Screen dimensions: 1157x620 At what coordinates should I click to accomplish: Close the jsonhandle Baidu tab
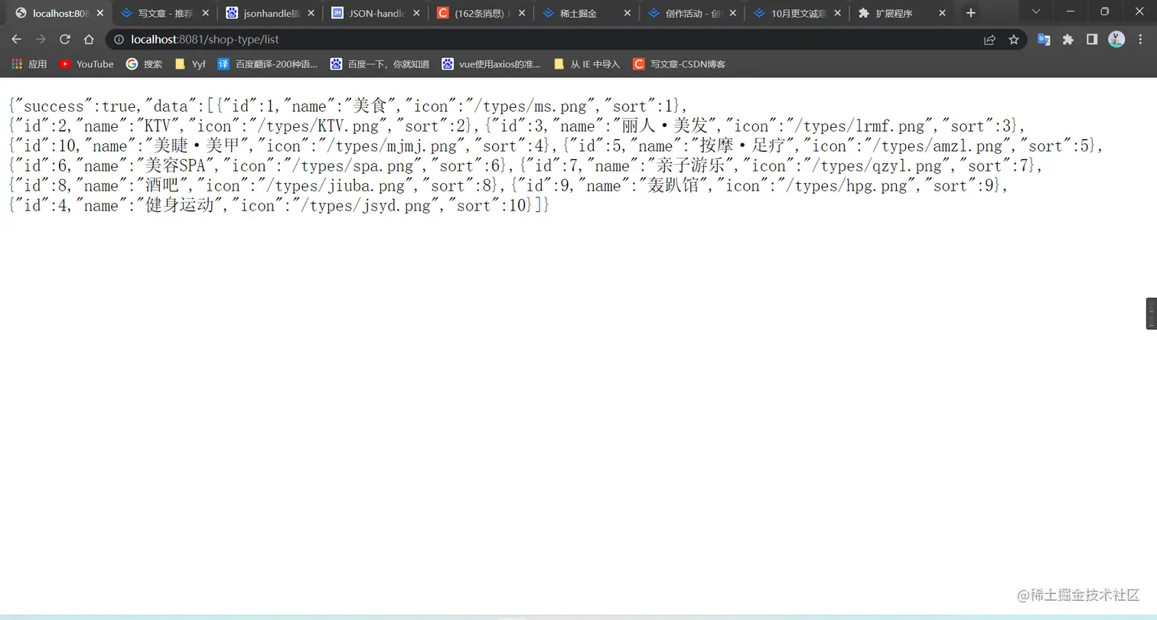point(311,13)
